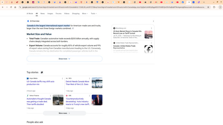Image resolution: width=223 pixels, height=125 pixels.
Task: Switch to the Videos tab
Action: tap(67, 14)
